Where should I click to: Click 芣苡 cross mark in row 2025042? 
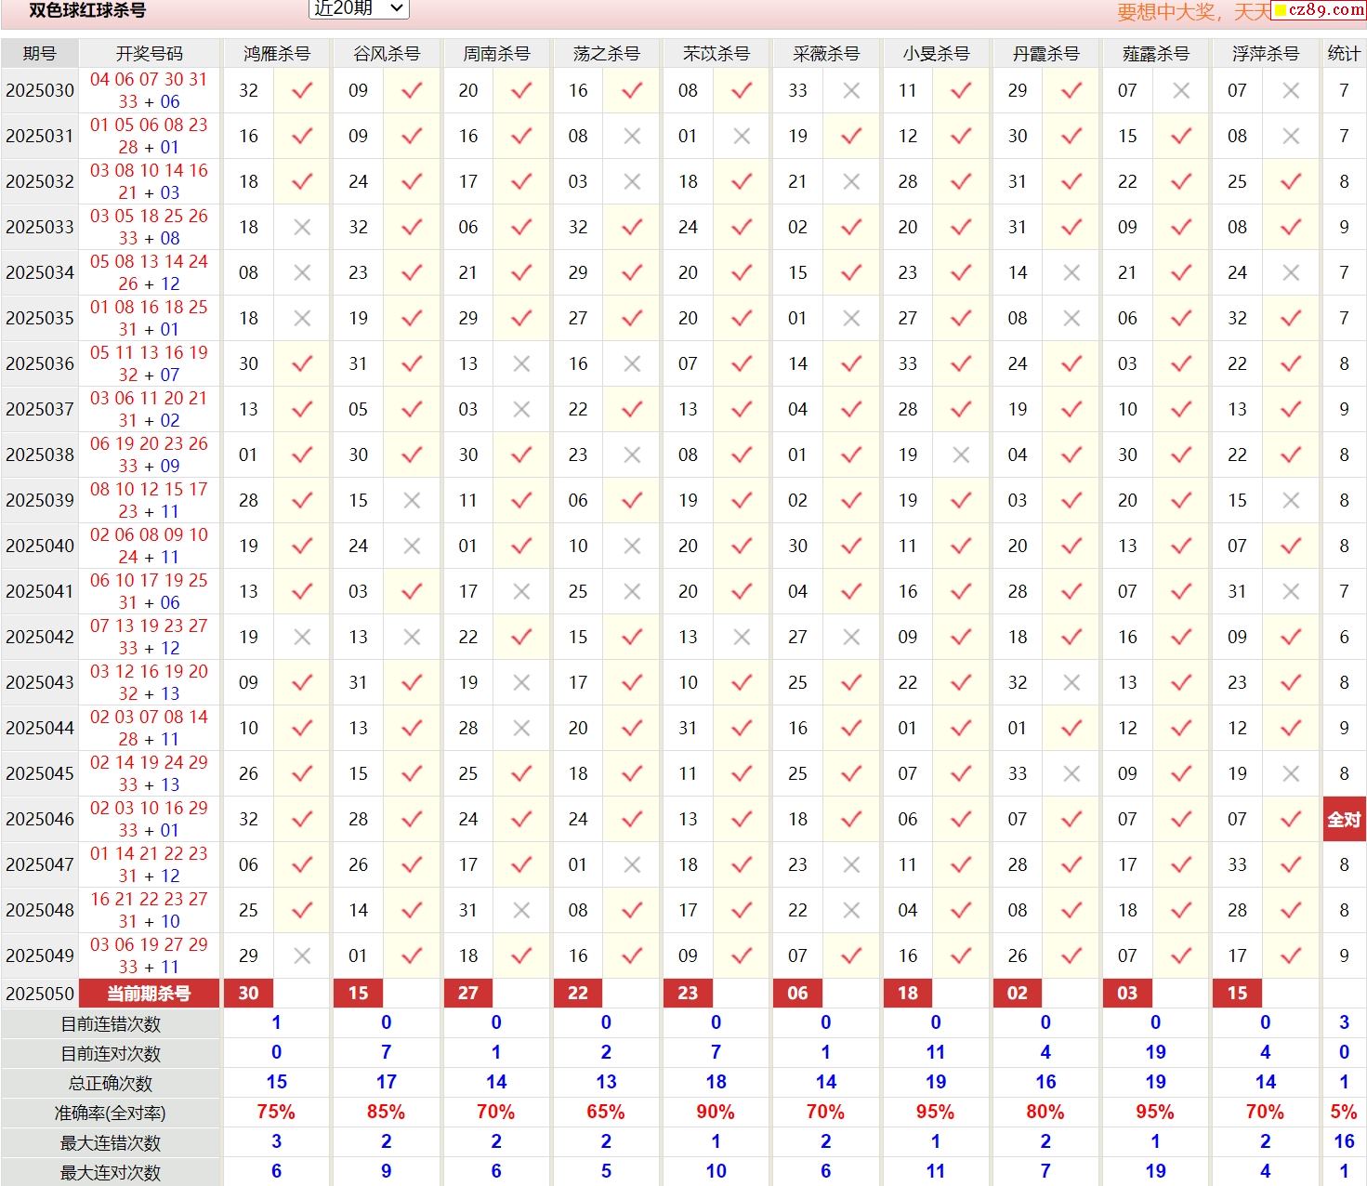pos(742,637)
